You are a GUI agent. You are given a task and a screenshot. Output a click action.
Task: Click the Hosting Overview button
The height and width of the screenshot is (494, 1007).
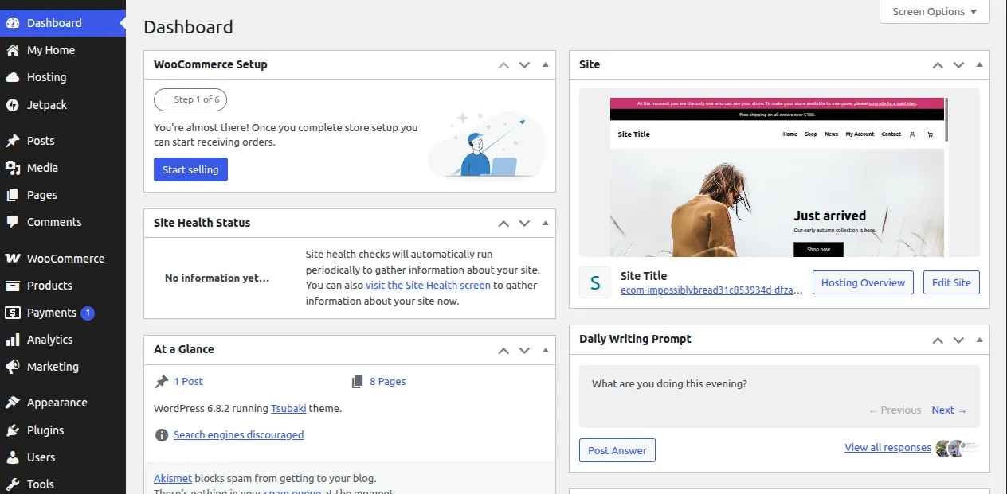coord(862,282)
